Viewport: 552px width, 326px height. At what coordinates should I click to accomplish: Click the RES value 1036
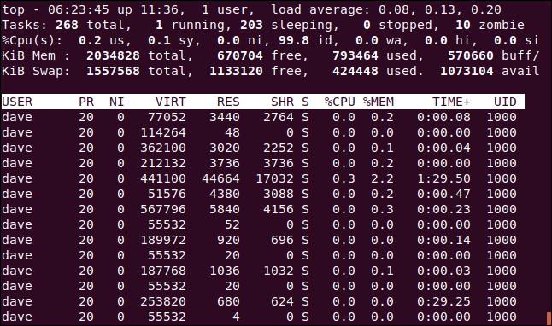(225, 271)
